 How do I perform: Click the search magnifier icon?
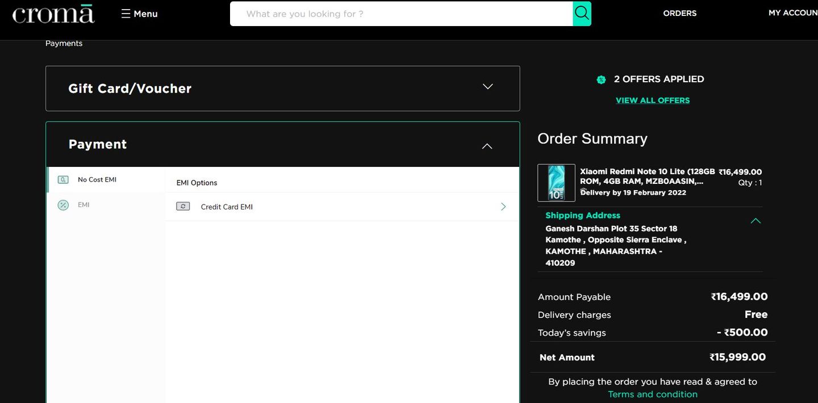(582, 13)
